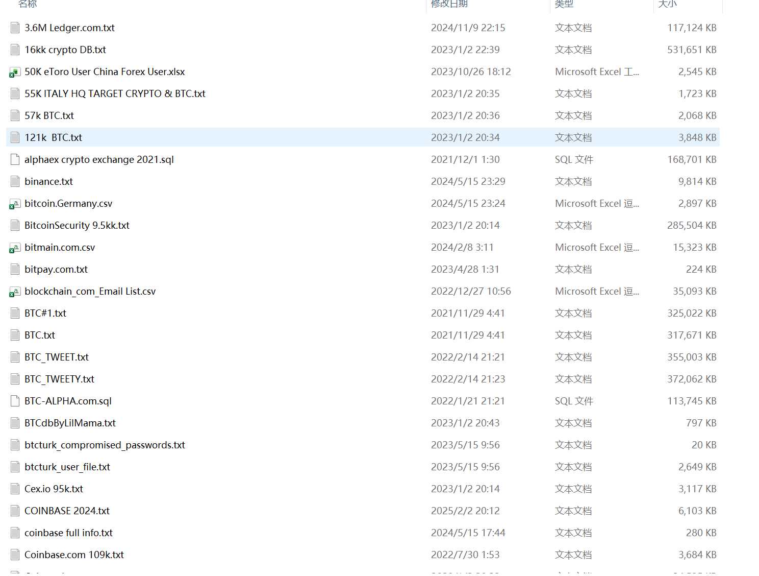Click the size "285,504 KB"
Viewport: 759px width, 576px height.
pyautogui.click(x=692, y=225)
